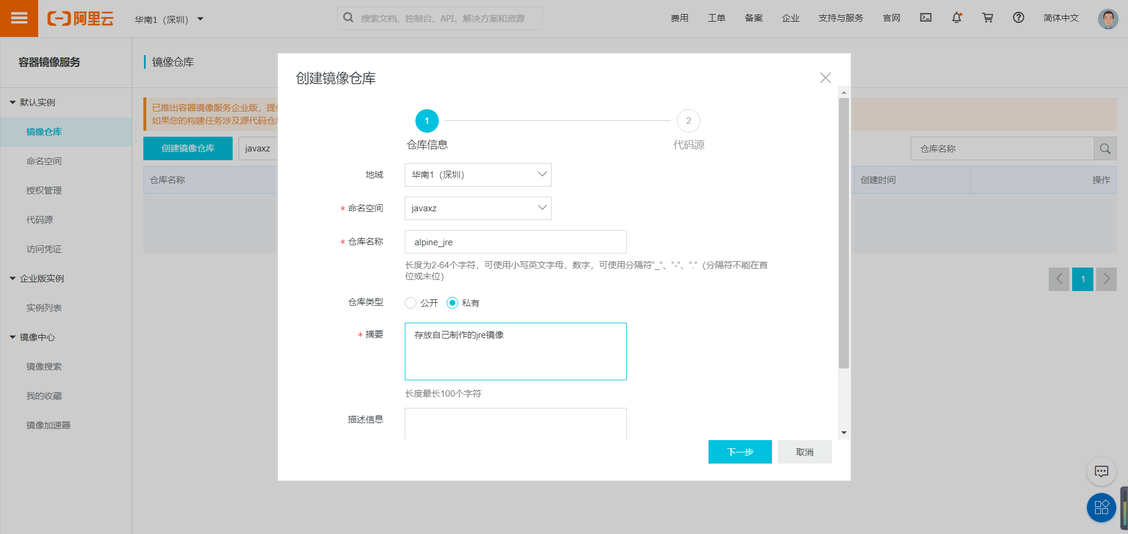Open the notifications bell
The image size is (1128, 534).
956,18
